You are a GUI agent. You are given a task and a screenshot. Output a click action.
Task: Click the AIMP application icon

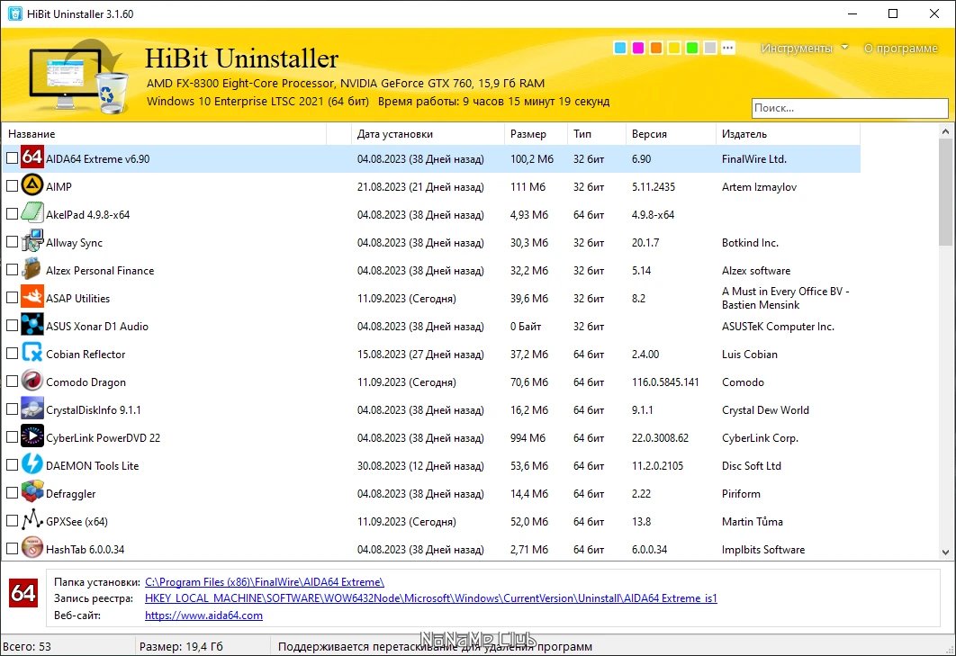32,186
